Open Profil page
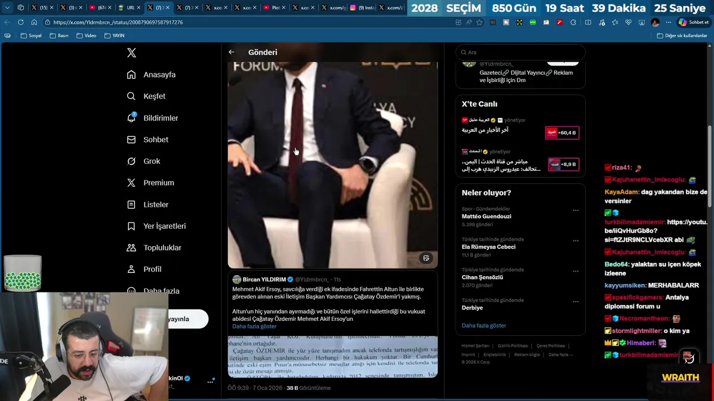Screen dimensions: 714x401 click(144, 269)
